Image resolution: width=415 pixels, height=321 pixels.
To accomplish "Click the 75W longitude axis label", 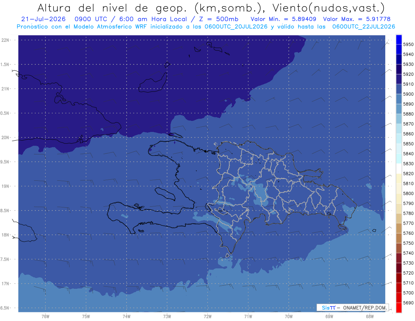I will pyautogui.click(x=86, y=316).
